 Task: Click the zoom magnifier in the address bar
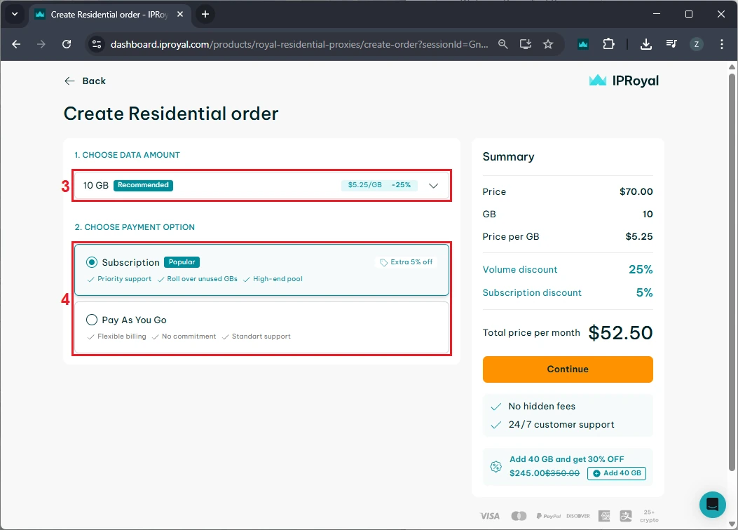pyautogui.click(x=503, y=44)
